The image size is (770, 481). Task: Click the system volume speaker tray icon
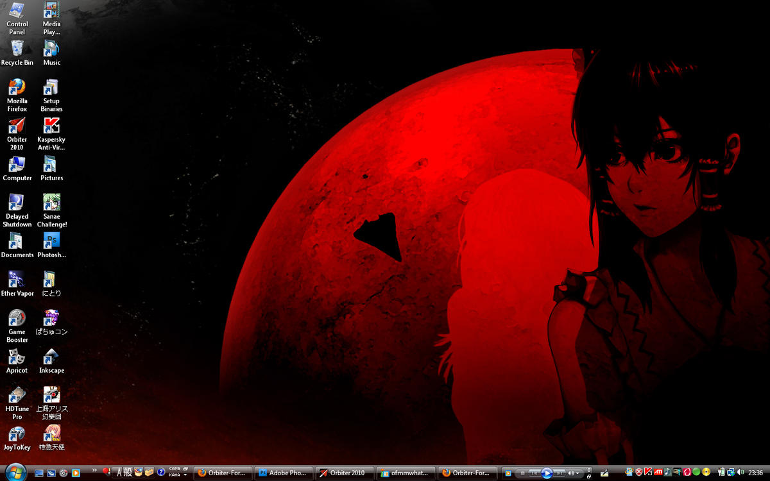click(740, 473)
